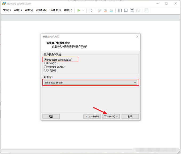
Task: Click the Take Snapshot clock icon
Action: tap(99, 10)
